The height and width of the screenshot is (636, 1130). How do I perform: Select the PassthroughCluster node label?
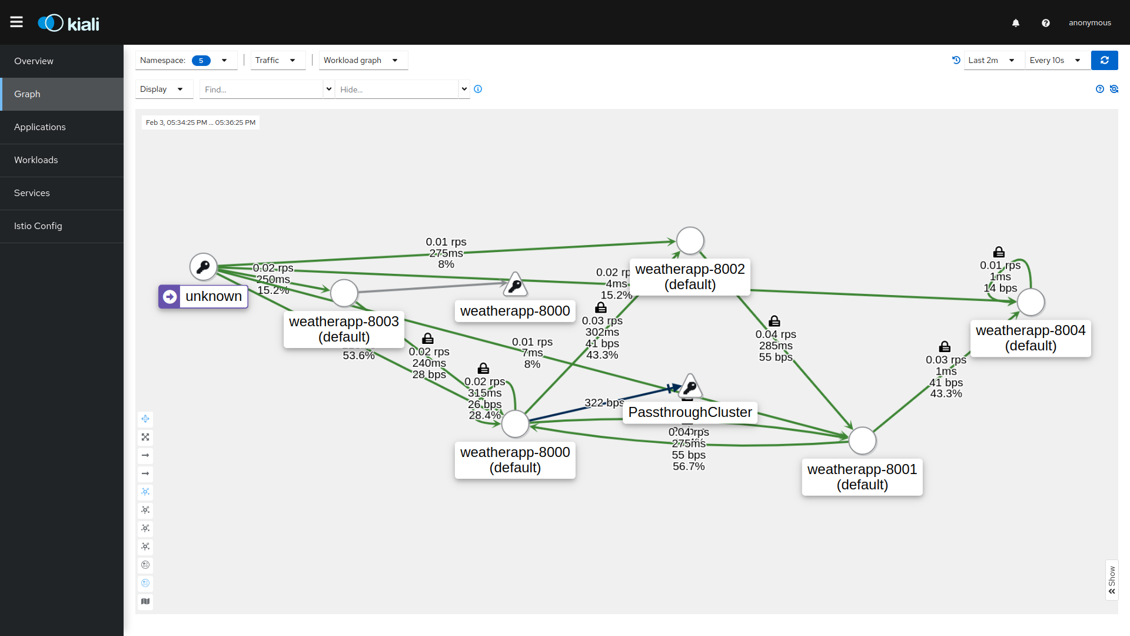[690, 412]
